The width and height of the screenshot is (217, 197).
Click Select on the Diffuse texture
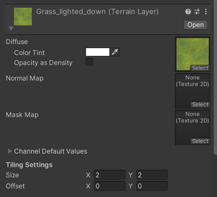pyautogui.click(x=200, y=68)
